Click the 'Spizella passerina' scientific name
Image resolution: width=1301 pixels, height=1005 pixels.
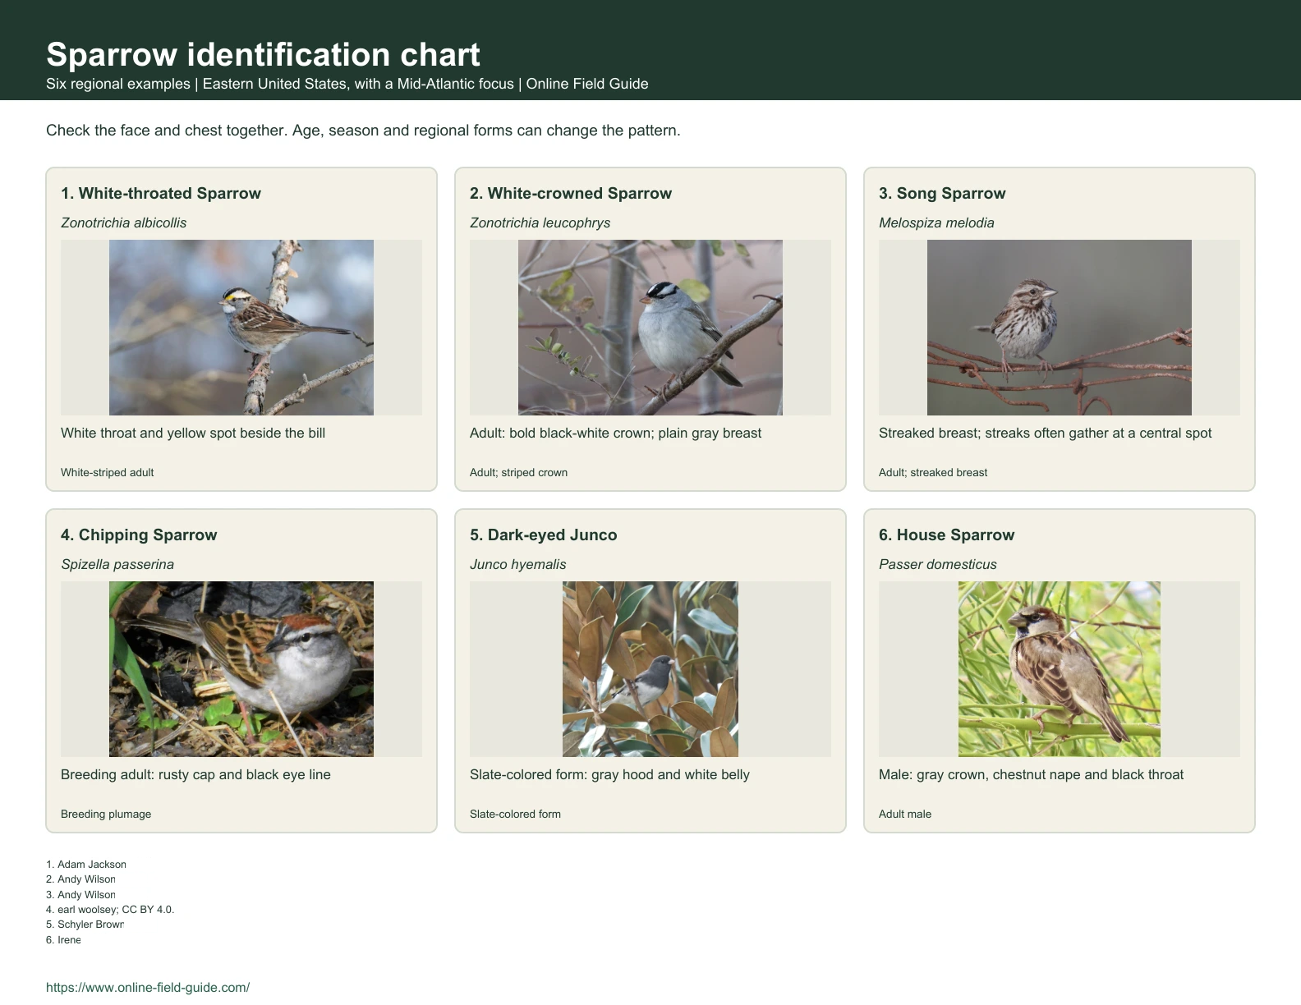tap(117, 564)
